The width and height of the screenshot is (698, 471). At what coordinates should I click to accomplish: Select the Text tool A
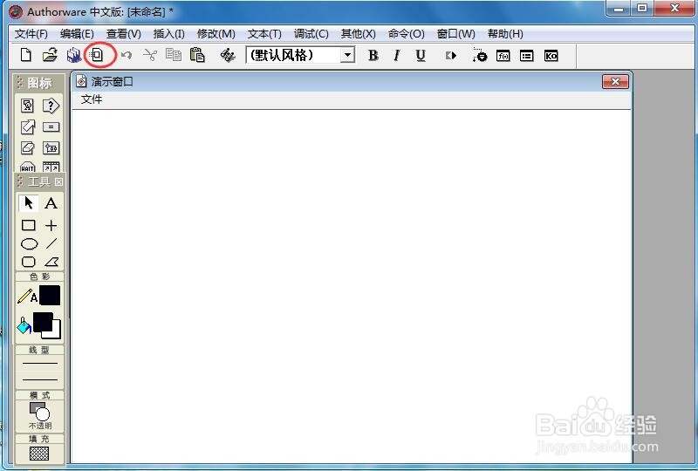(x=51, y=203)
